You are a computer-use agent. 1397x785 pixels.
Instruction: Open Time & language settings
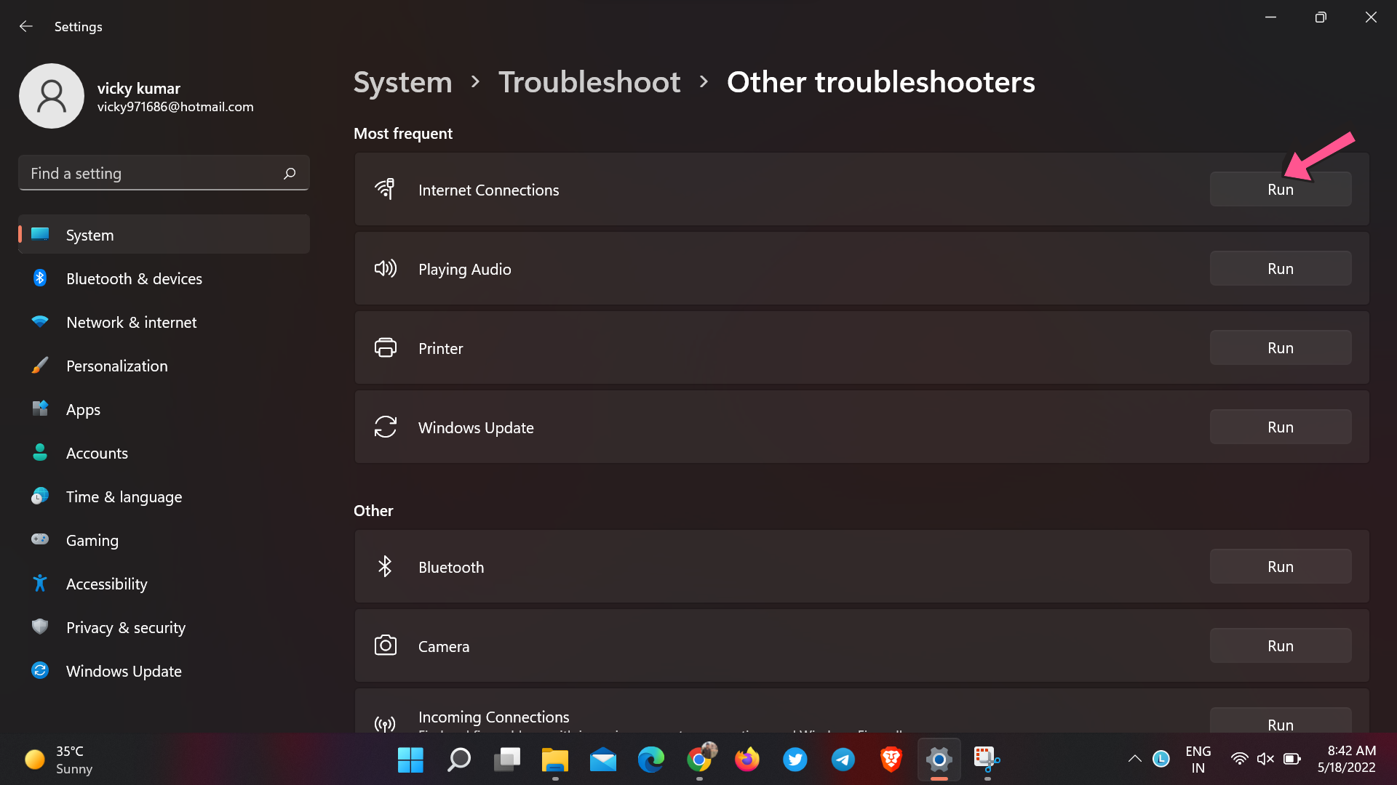tap(124, 496)
